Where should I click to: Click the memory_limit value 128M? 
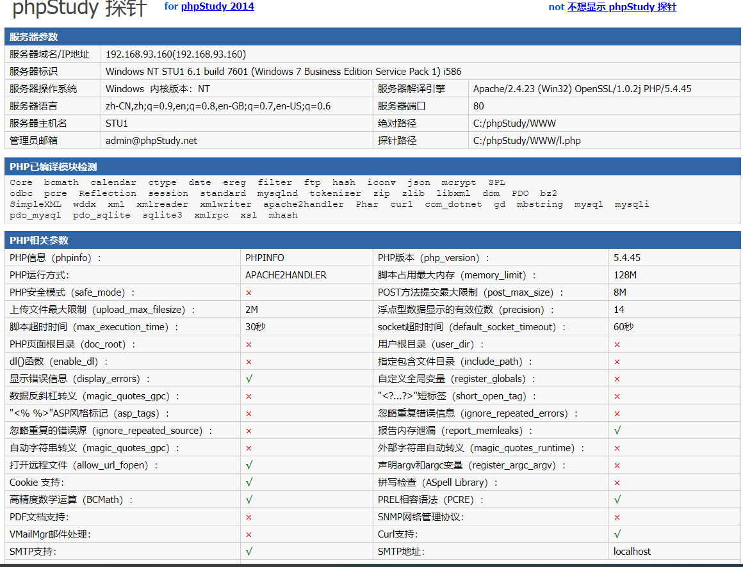tap(625, 275)
